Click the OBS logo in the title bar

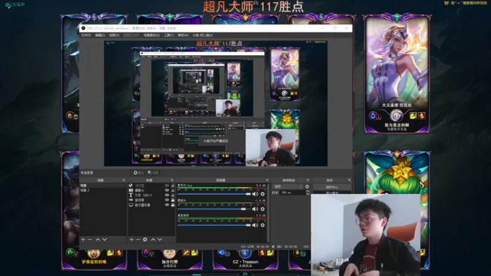coord(83,28)
